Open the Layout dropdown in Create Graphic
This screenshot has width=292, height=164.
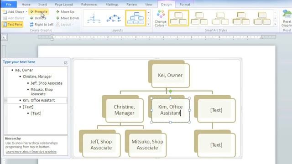tap(65, 24)
